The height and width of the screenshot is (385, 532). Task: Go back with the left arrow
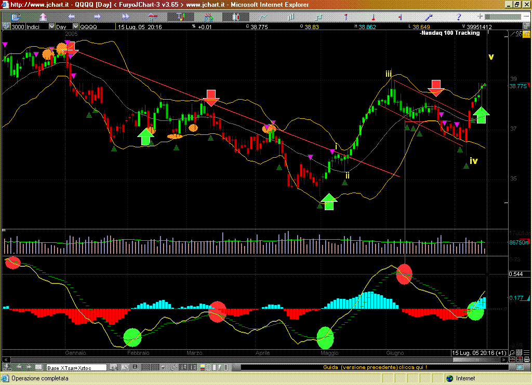[x=71, y=17]
